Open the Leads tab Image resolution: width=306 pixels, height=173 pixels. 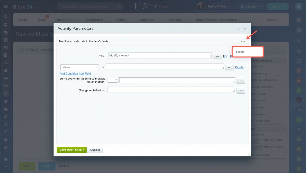point(23,20)
